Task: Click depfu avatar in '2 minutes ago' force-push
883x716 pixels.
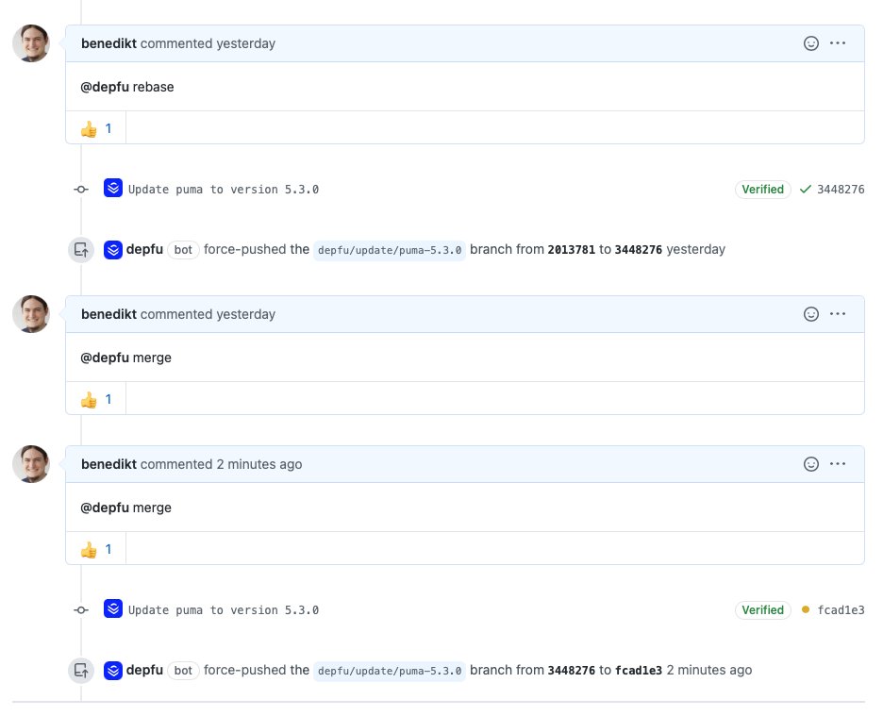Action: 113,671
